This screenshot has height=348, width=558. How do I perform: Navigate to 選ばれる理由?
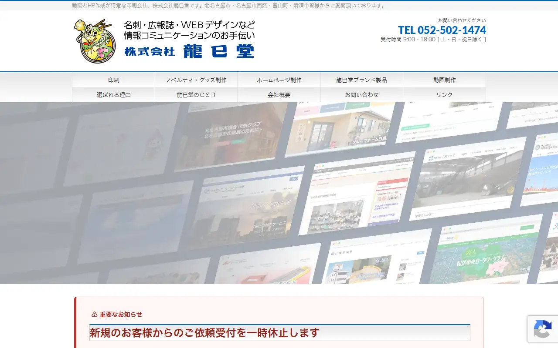(113, 95)
